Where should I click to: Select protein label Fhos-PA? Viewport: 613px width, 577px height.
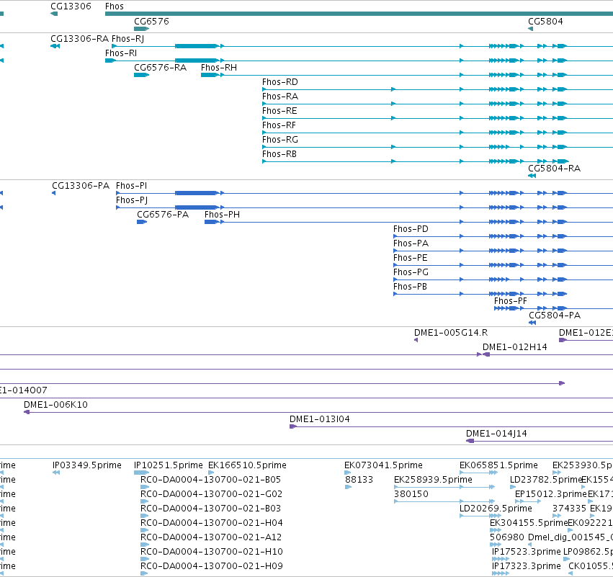tap(411, 243)
